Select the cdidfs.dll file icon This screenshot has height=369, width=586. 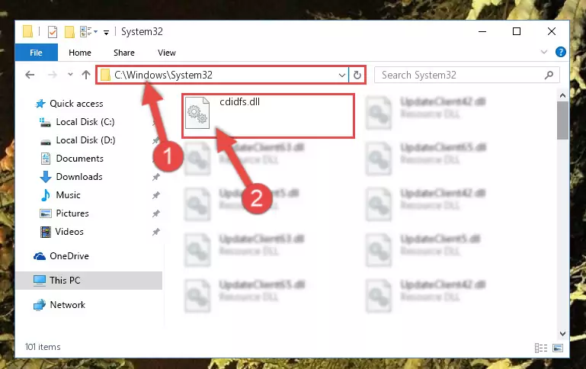pos(197,113)
